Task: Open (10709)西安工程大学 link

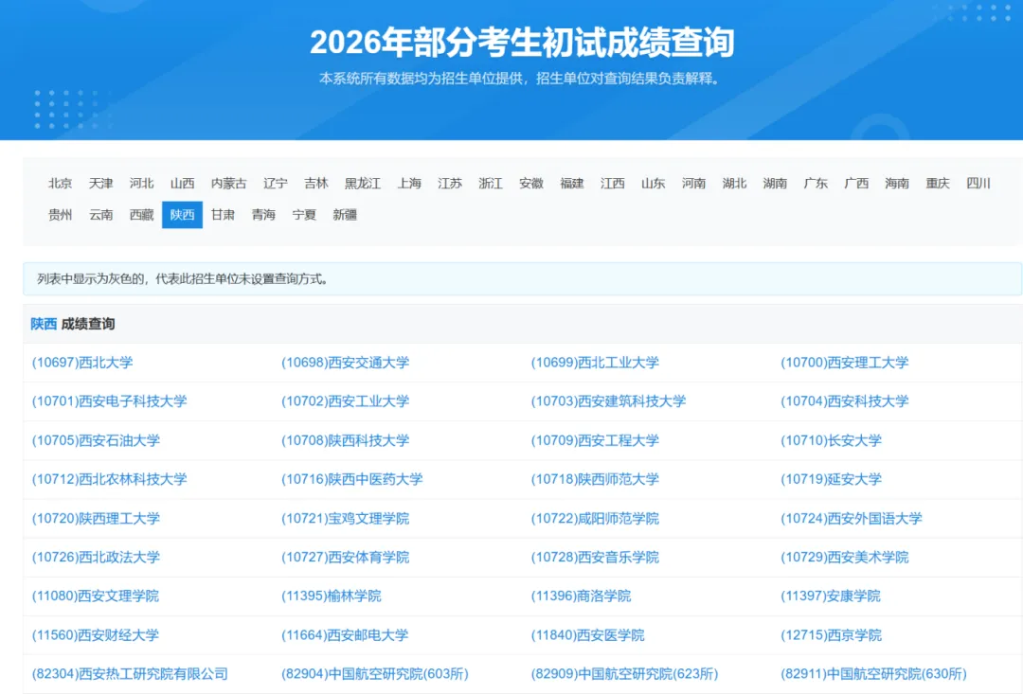Action: (595, 440)
